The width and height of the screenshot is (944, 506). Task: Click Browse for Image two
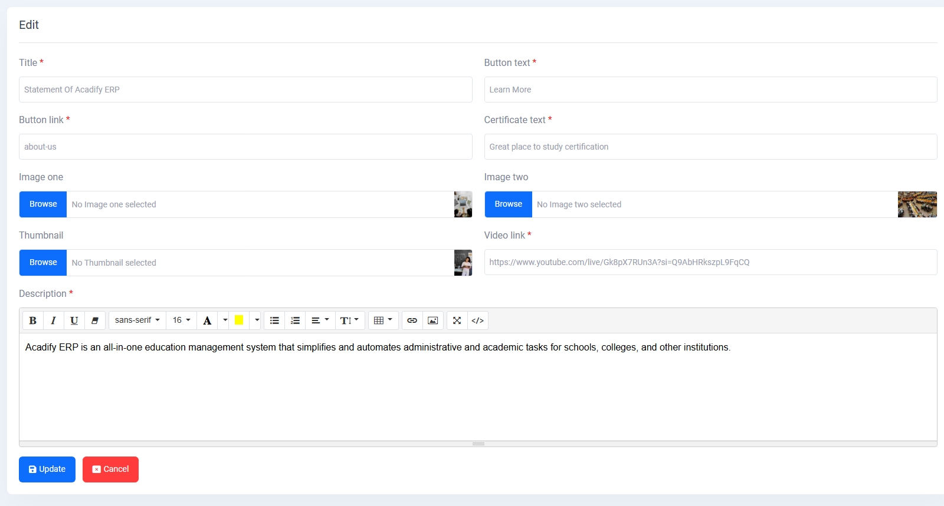pos(509,204)
